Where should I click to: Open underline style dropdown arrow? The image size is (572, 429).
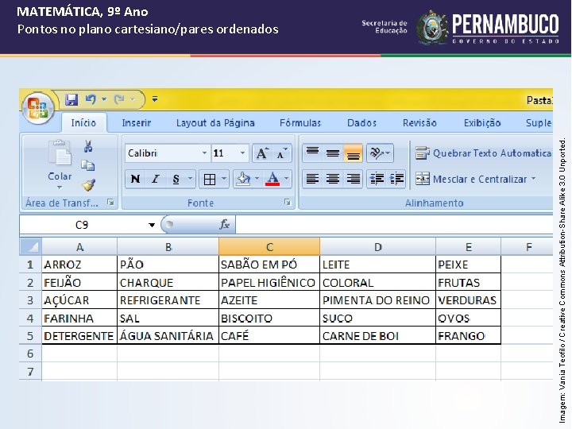(x=190, y=179)
